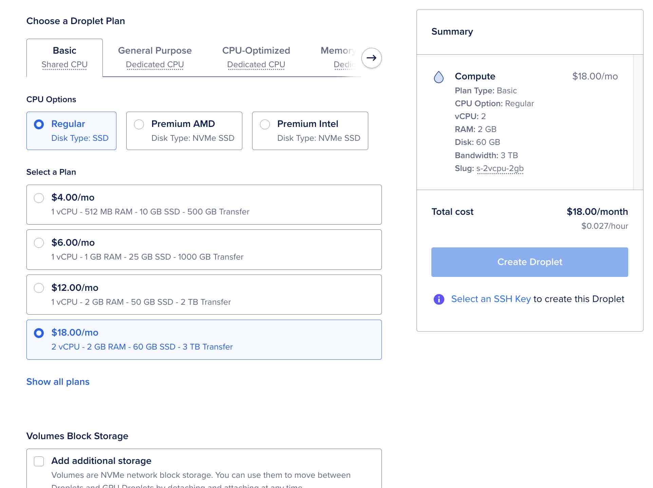This screenshot has width=653, height=488.
Task: Click the info icon beside SSH Key message
Action: [439, 299]
